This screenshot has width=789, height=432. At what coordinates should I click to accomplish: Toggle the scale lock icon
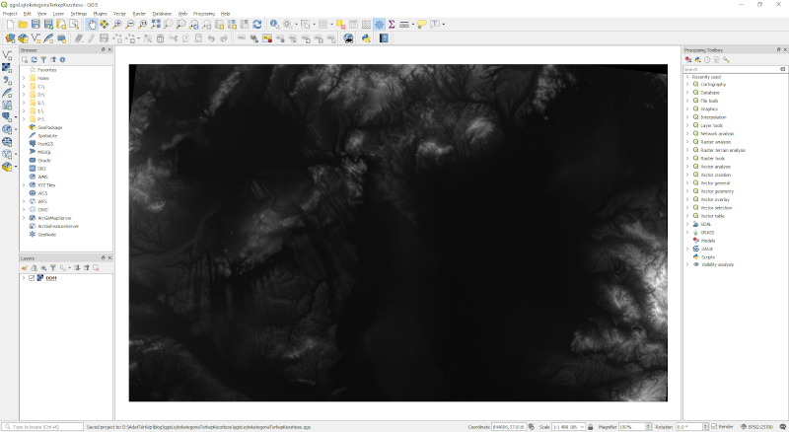pyautogui.click(x=590, y=427)
